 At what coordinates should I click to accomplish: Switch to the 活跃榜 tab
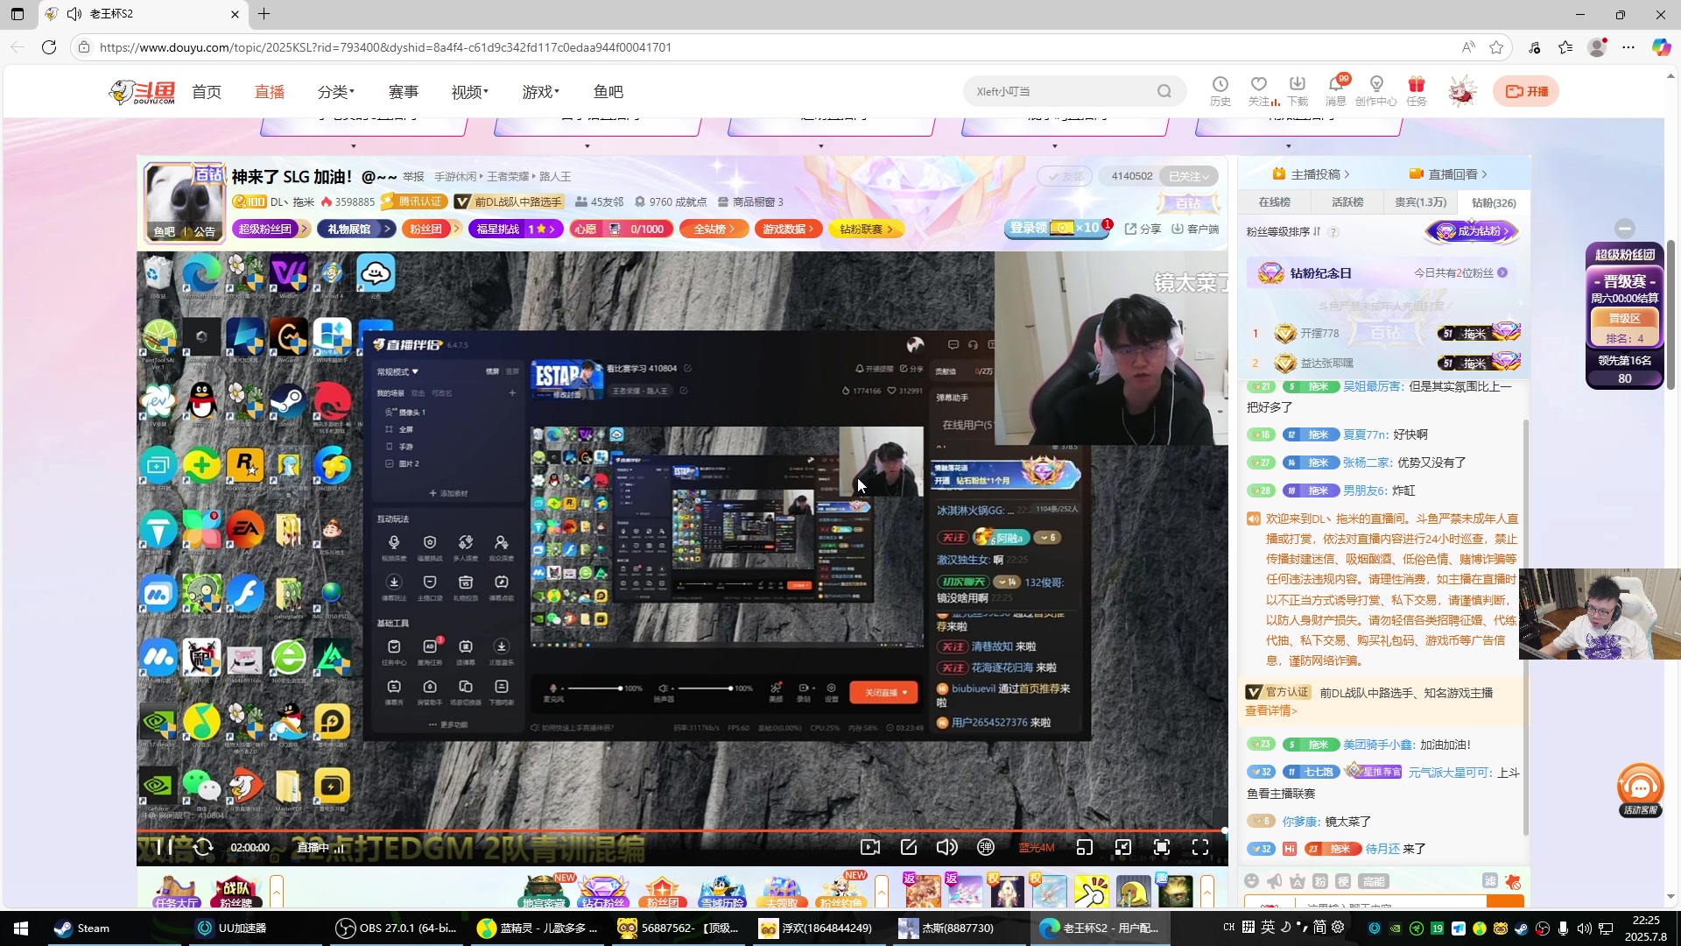point(1347,202)
